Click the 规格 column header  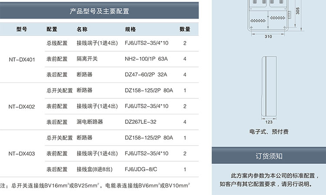click(130, 30)
